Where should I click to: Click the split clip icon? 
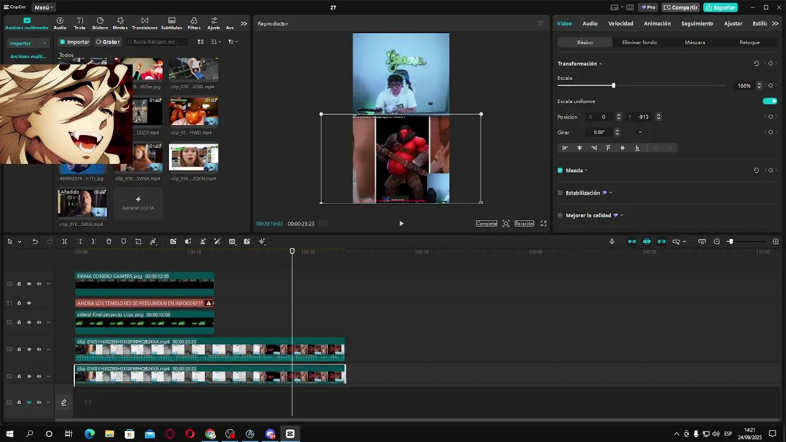click(x=64, y=242)
